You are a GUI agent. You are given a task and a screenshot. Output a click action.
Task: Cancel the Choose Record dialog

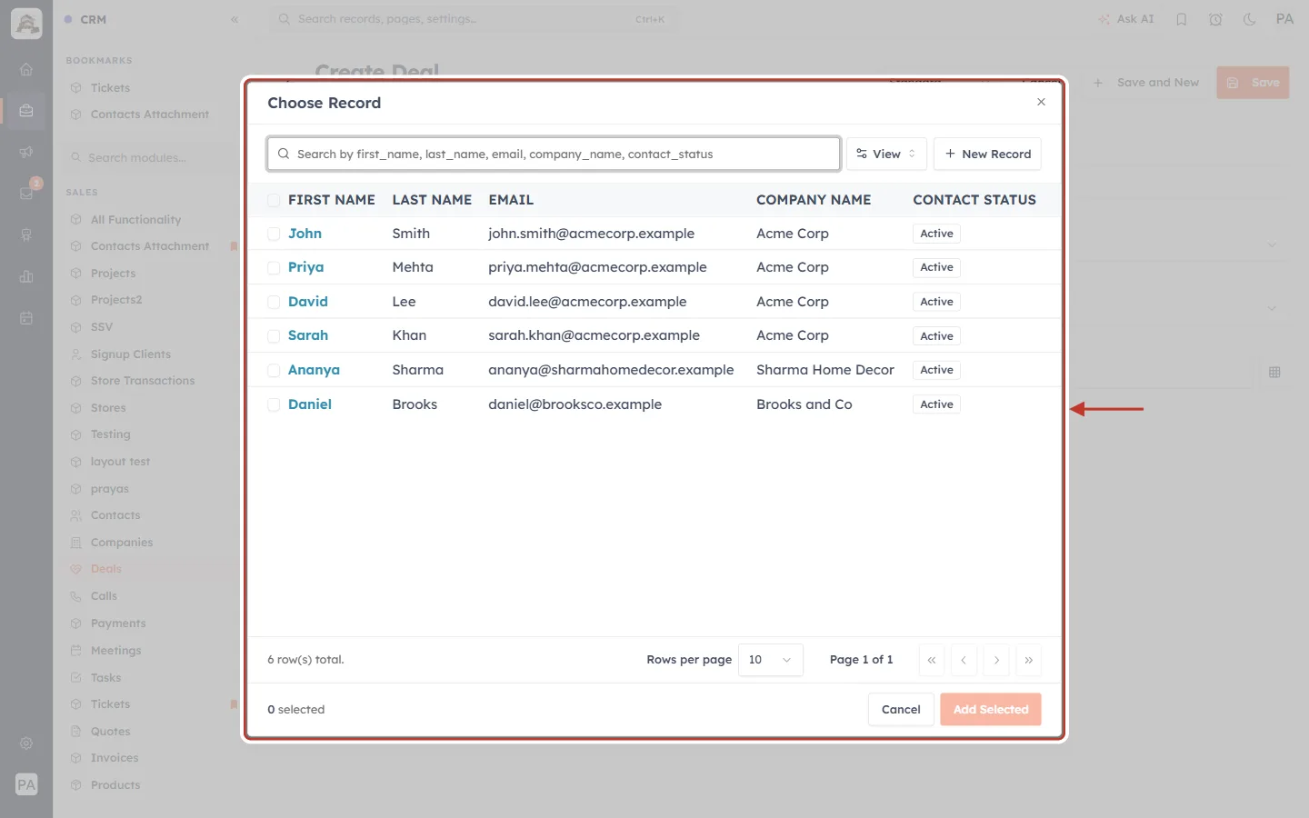(x=901, y=710)
